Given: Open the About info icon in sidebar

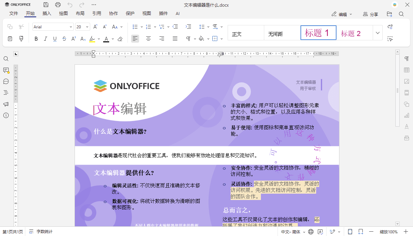Looking at the screenshot, I should (6, 115).
